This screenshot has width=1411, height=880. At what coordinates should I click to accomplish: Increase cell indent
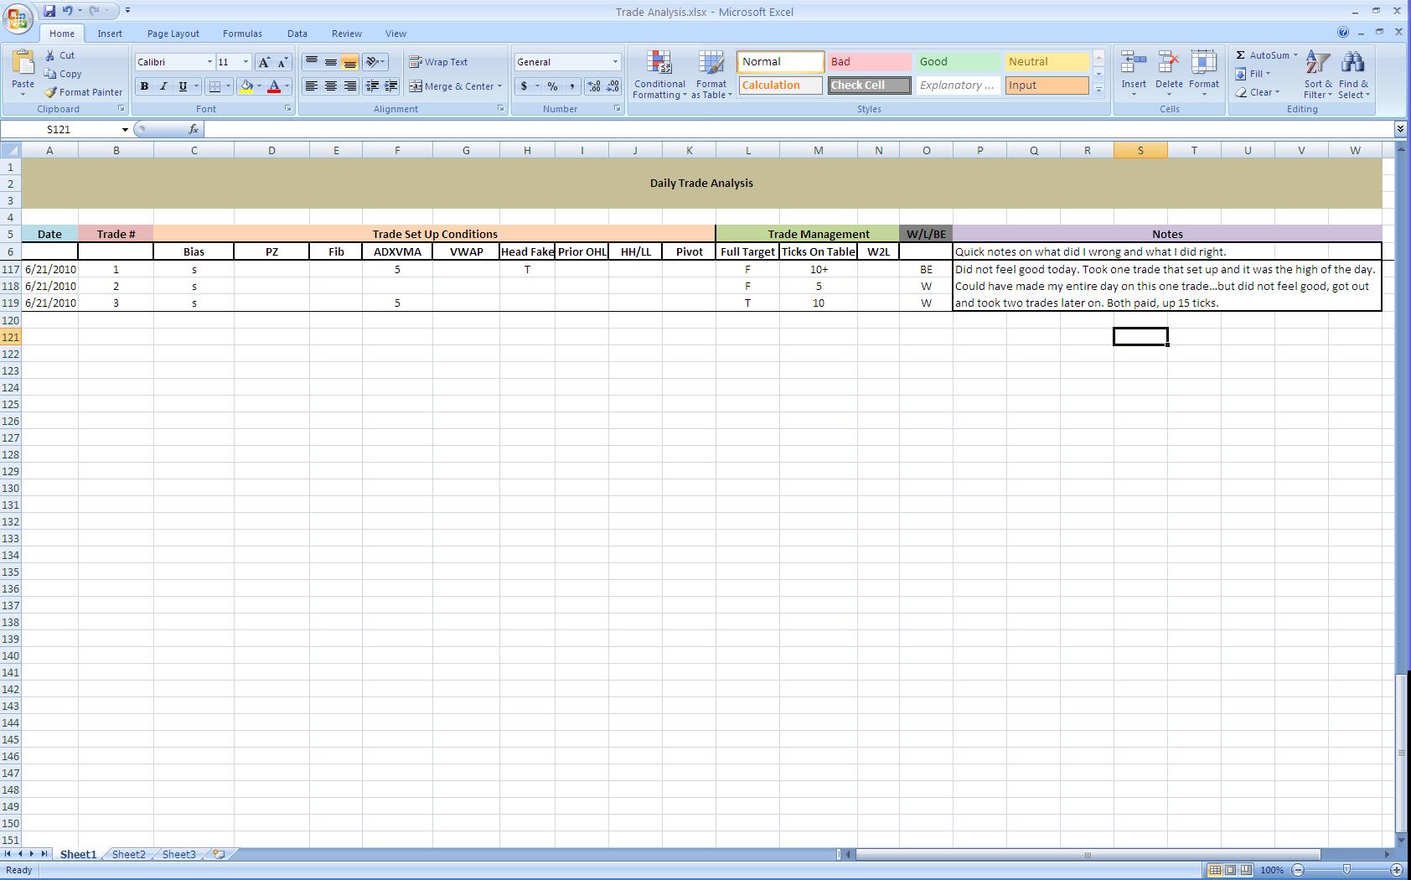click(x=390, y=86)
